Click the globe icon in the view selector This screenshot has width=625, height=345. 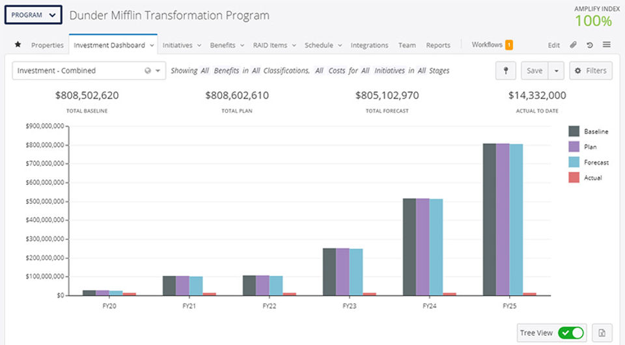[148, 70]
